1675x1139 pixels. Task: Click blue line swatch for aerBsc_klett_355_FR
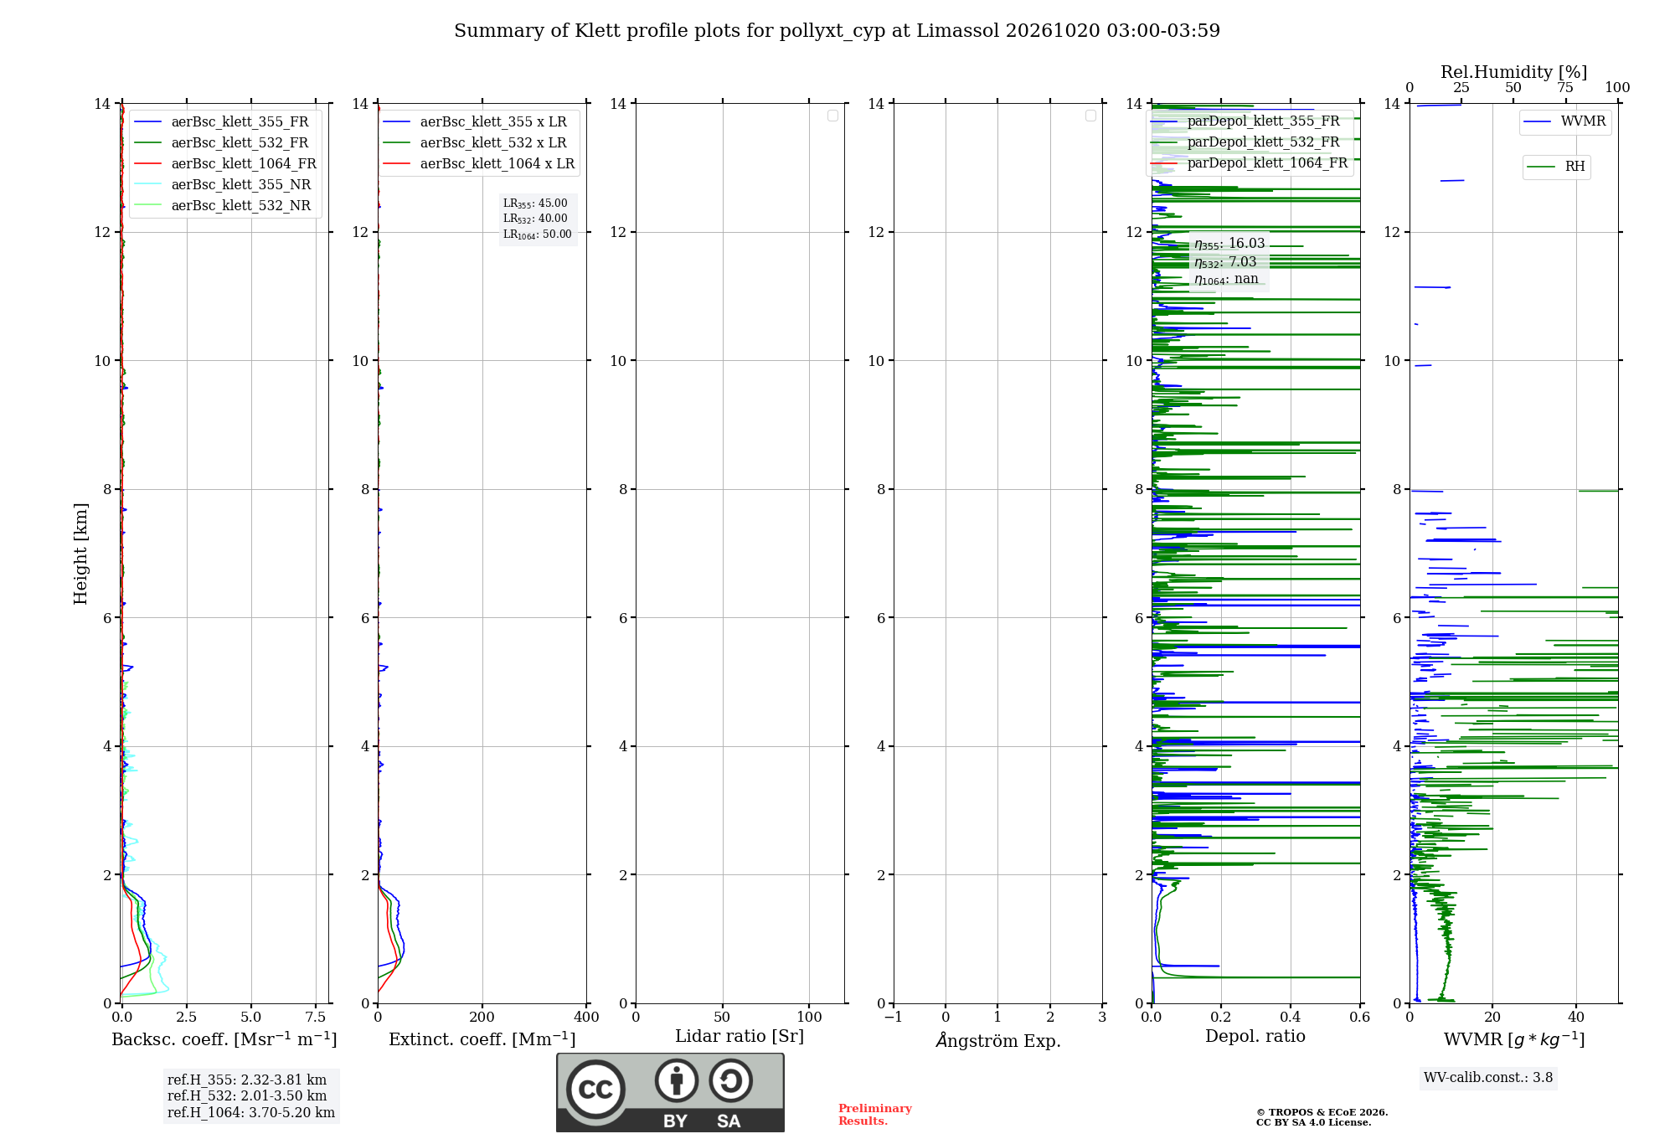click(x=148, y=122)
